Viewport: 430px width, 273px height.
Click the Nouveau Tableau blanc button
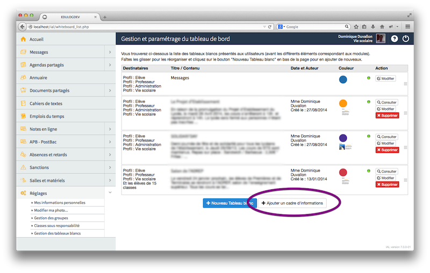point(229,203)
